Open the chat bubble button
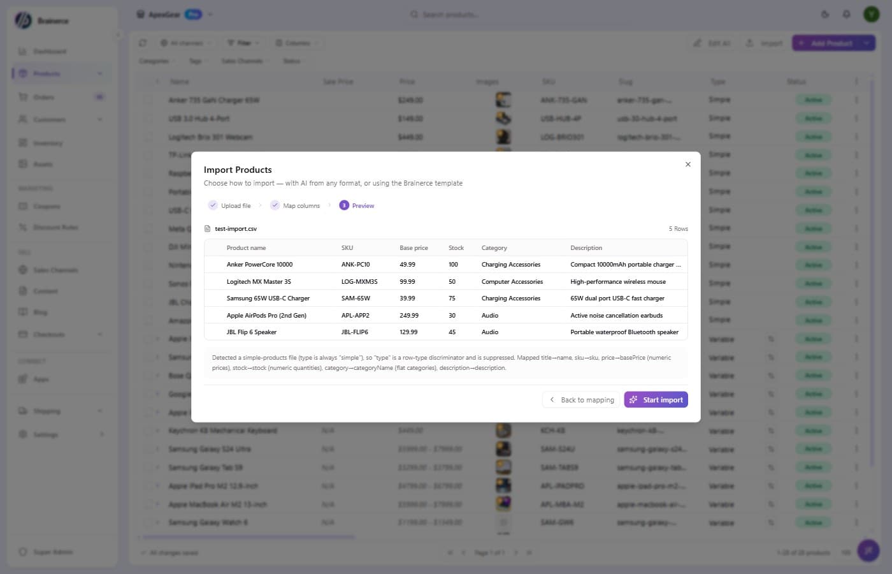Viewport: 892px width, 574px height. pos(868,550)
